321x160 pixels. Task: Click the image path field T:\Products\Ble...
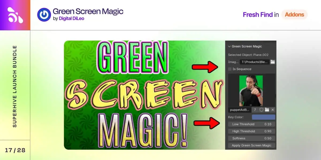click(x=254, y=62)
